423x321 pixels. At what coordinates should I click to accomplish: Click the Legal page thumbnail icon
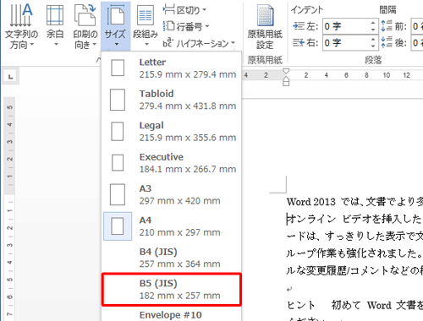tap(118, 131)
